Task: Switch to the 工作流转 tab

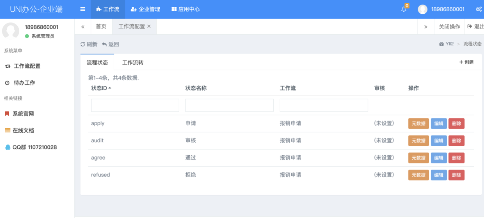Action: click(133, 62)
